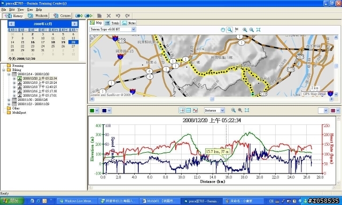Screen dimensions: 342x205
Task: Click the History button
Action: [x=13, y=15]
